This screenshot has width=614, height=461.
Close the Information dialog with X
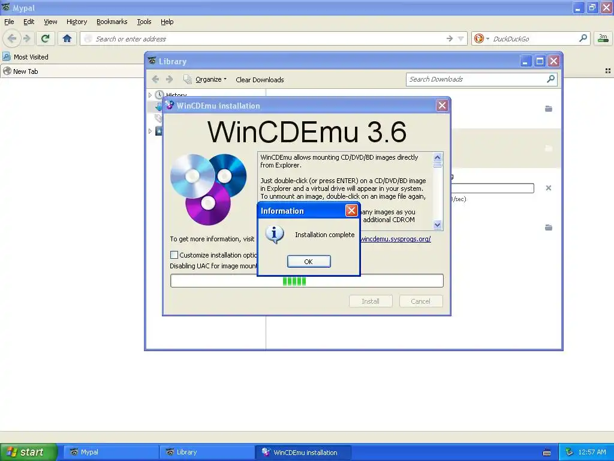coord(351,211)
